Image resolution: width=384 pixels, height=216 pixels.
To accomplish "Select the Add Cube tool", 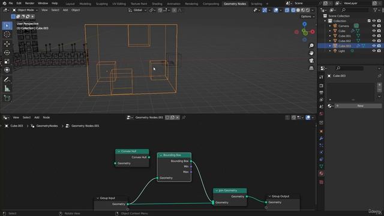I will [7, 98].
